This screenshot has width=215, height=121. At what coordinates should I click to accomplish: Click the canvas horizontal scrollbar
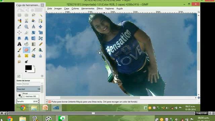[100, 98]
